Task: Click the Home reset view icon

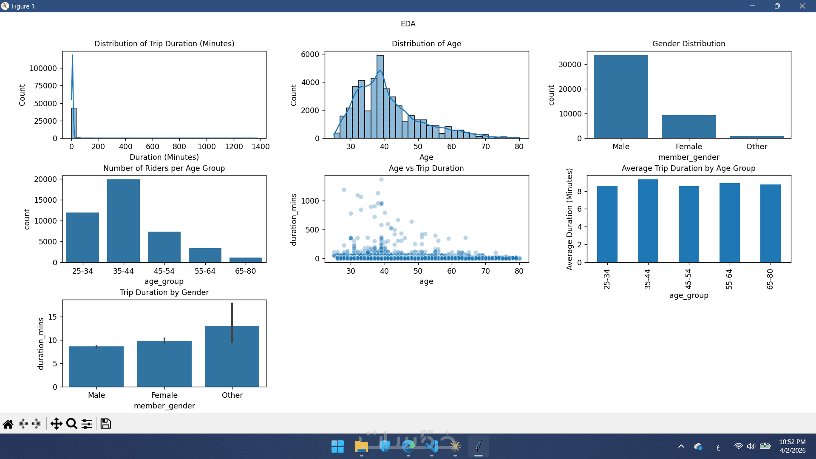Action: (8, 424)
